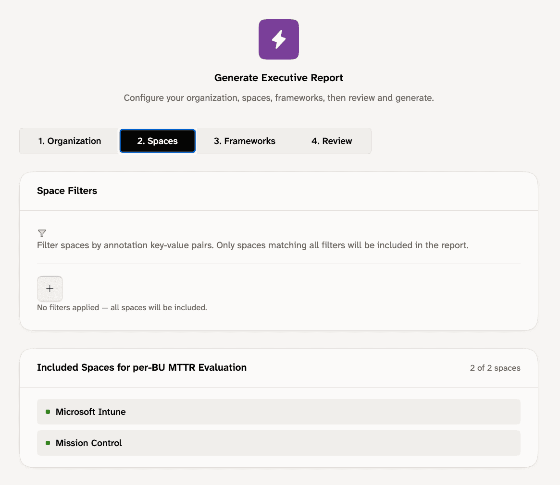This screenshot has height=485, width=560.
Task: Select the 2. Spaces tab
Action: pos(158,141)
